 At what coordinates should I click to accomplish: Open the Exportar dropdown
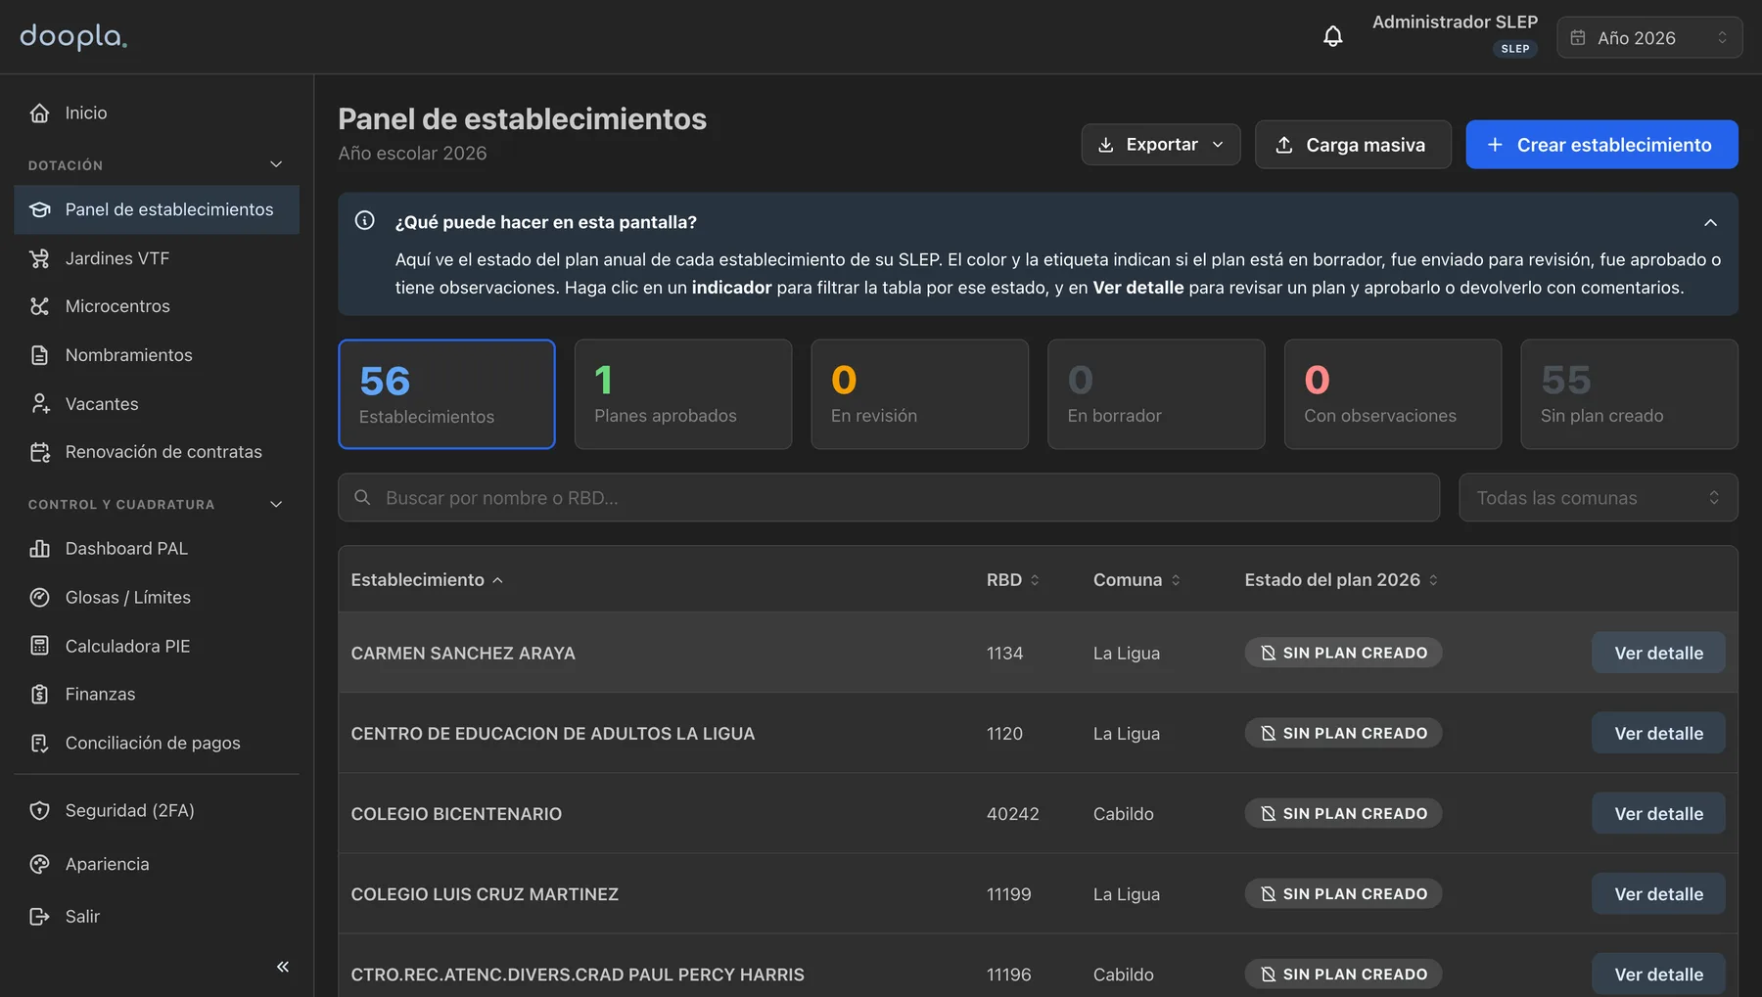coord(1161,145)
